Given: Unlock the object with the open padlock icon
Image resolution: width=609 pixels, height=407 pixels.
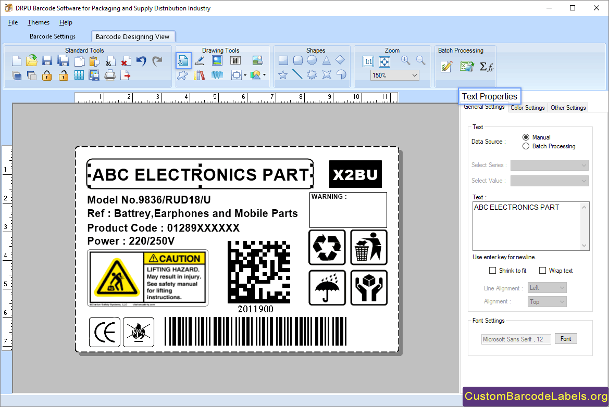Looking at the screenshot, I should pyautogui.click(x=63, y=75).
